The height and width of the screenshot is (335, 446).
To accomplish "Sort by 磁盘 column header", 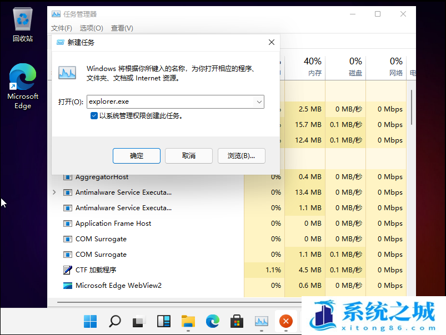I will [x=345, y=68].
